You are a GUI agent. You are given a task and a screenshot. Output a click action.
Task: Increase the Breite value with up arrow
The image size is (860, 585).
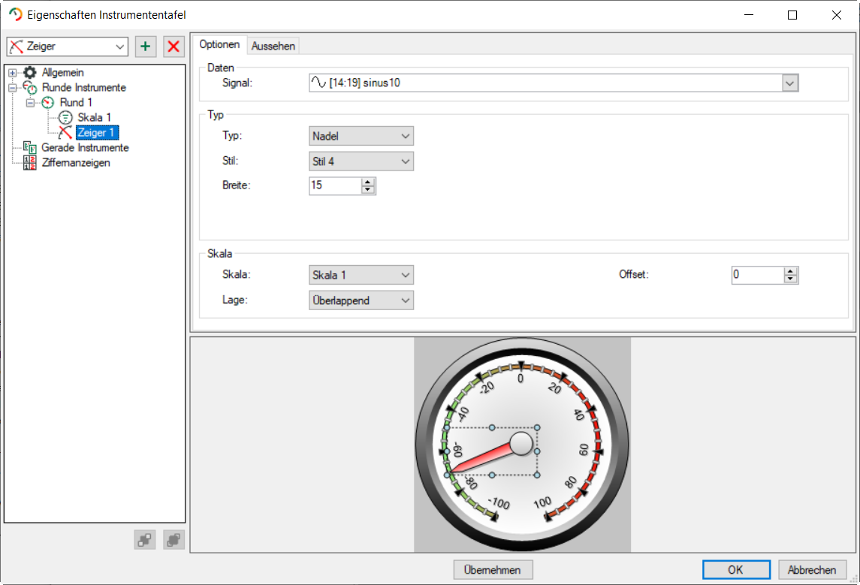[x=367, y=181]
